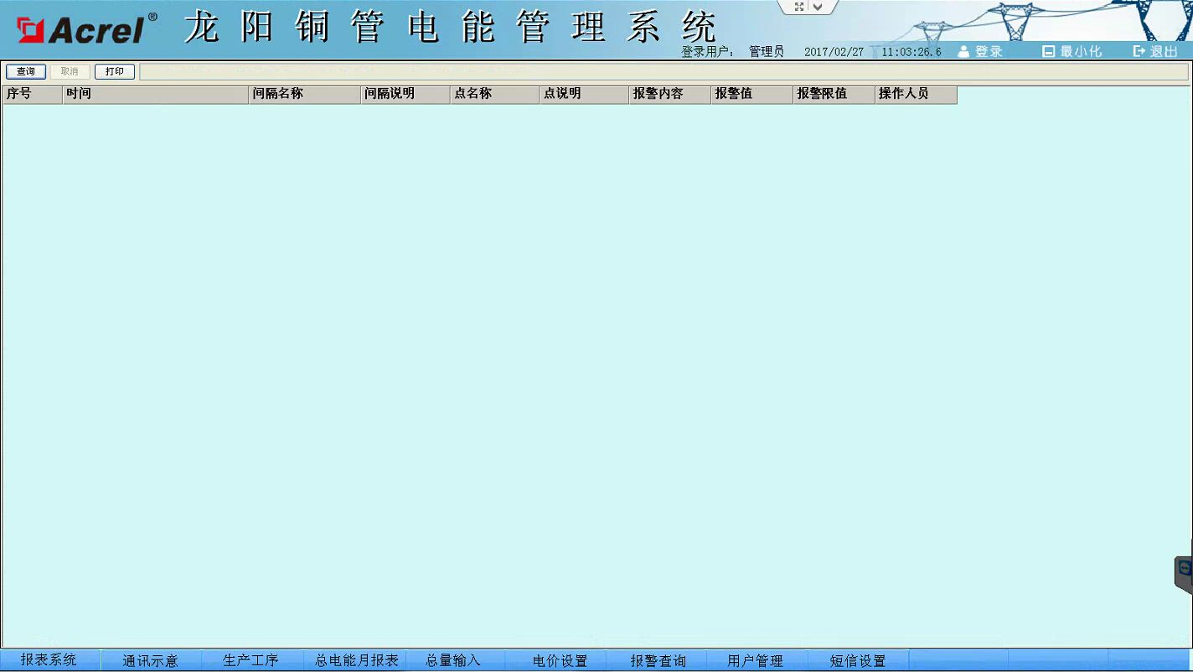Click the fullscreen expand icon at top
The height and width of the screenshot is (672, 1193).
click(x=799, y=7)
